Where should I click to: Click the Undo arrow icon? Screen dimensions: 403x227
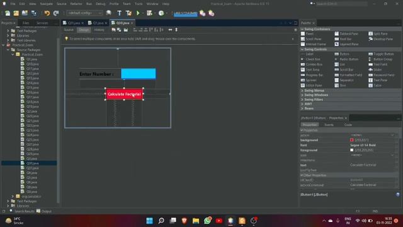click(47, 13)
